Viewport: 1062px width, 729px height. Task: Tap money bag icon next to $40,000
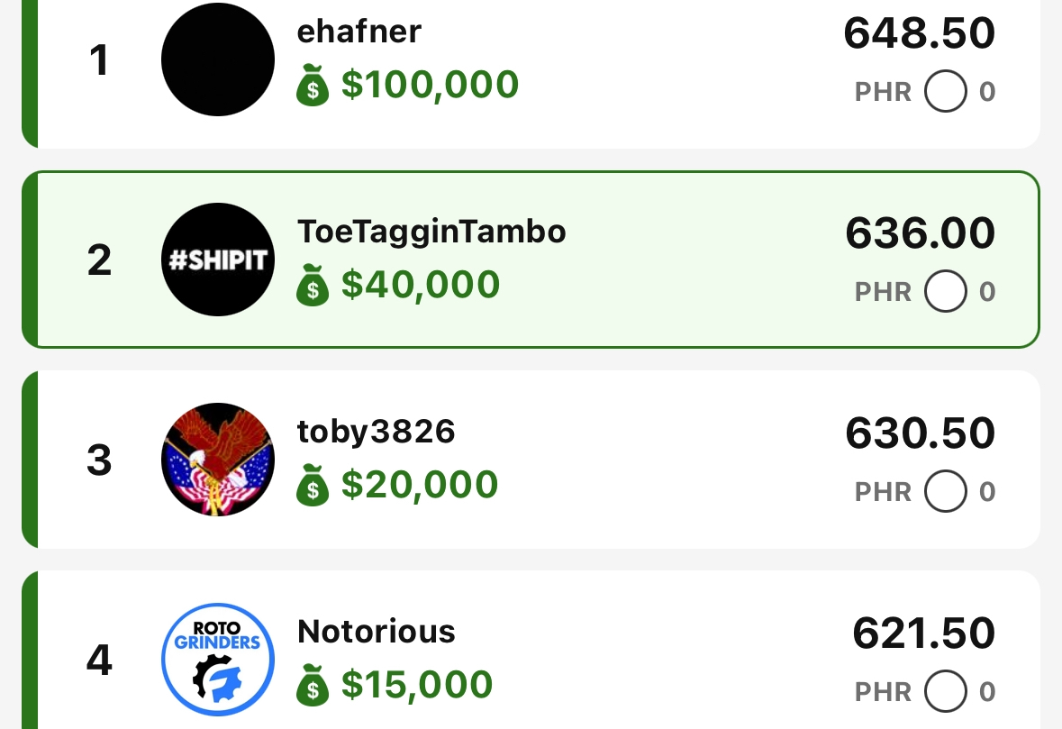[x=313, y=287]
